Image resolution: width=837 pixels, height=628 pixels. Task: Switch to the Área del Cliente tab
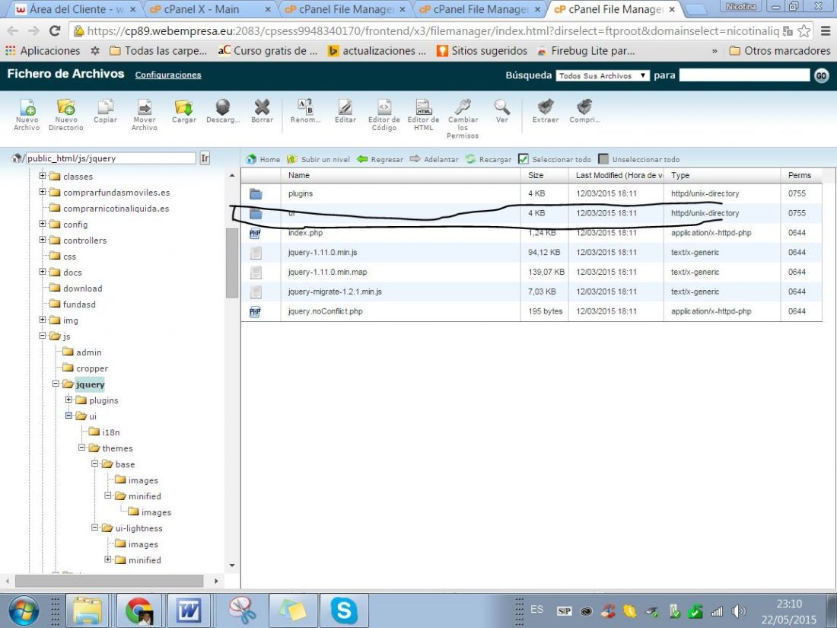tap(75, 10)
